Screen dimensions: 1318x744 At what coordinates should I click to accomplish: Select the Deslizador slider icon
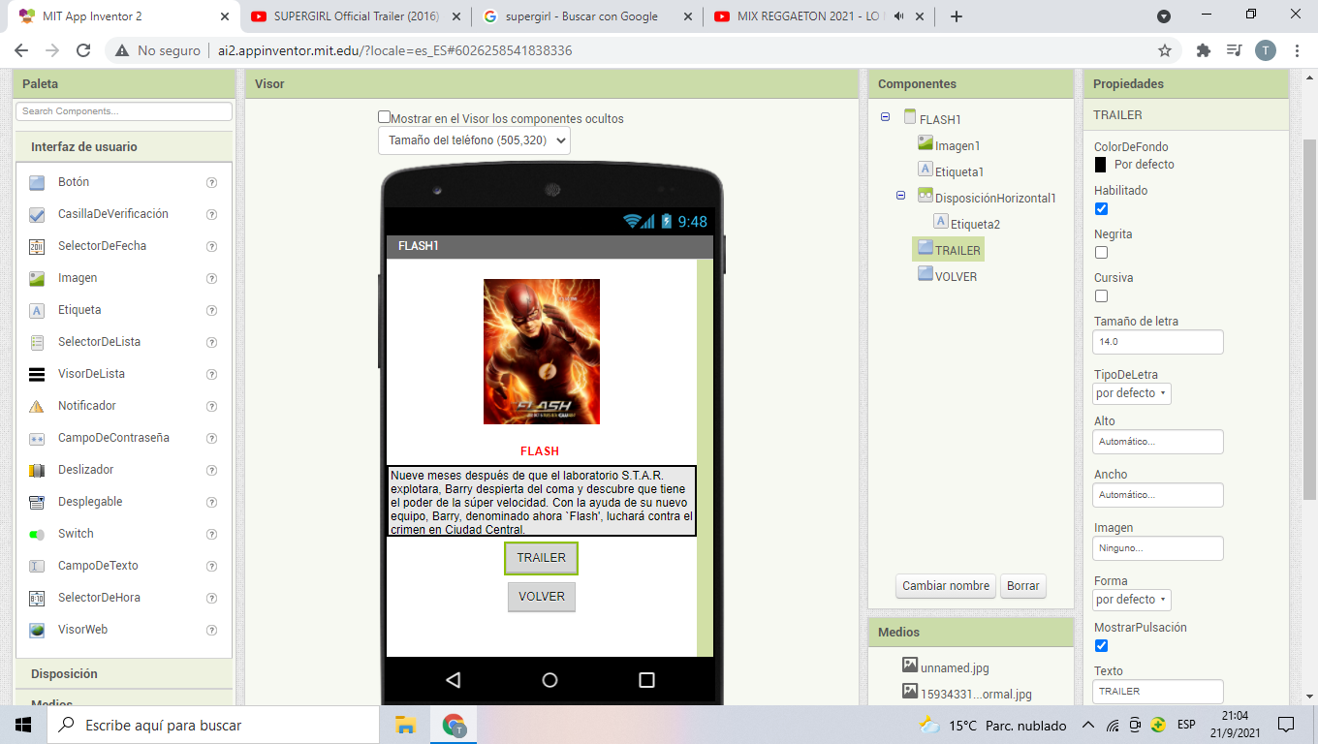pos(37,470)
